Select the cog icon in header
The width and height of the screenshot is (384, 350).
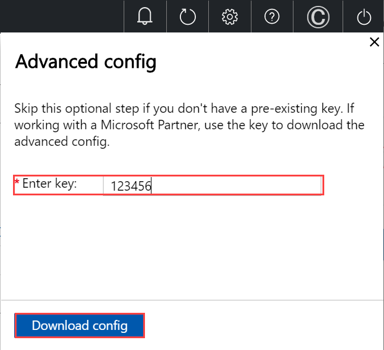coord(230,17)
